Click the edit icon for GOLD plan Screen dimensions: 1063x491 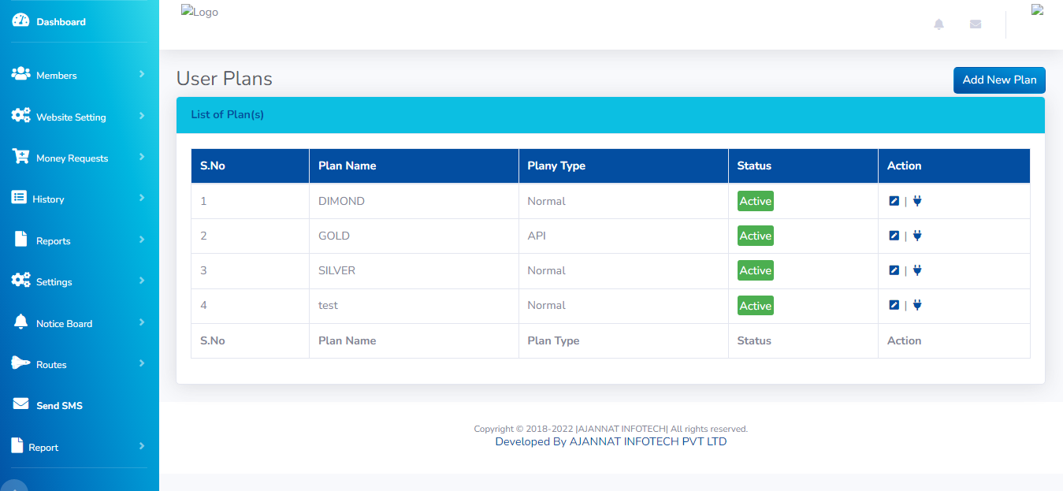tap(894, 236)
